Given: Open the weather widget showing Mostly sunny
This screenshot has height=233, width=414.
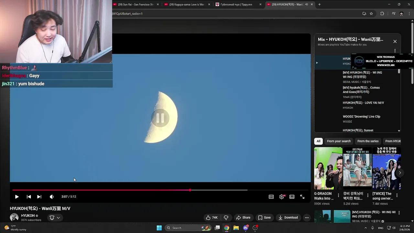Looking at the screenshot, I should pos(16,228).
